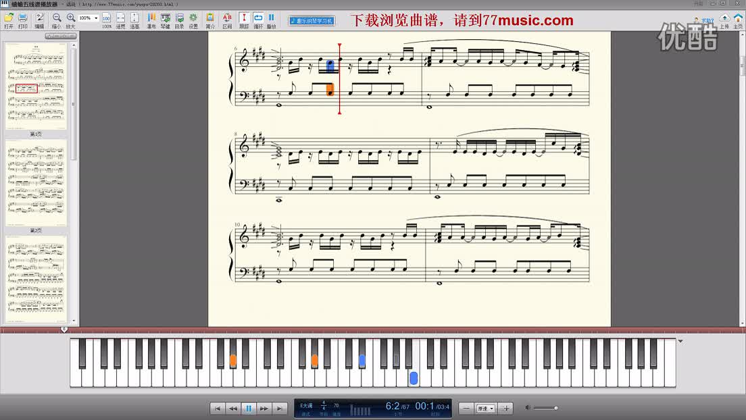Image resolution: width=746 pixels, height=420 pixels.
Task: Click the highlighted blue white piano key
Action: point(414,377)
